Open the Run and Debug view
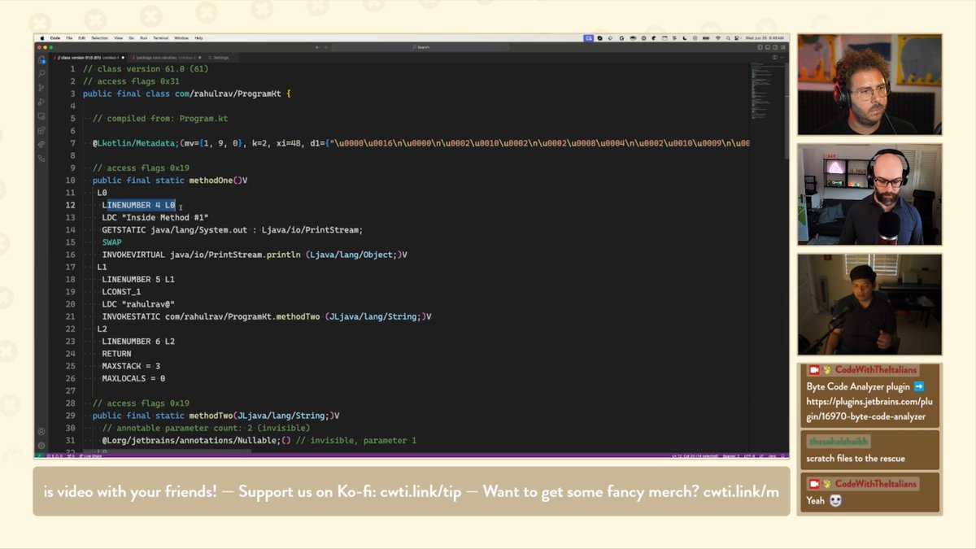 [41, 101]
